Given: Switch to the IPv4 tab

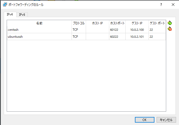Looking at the screenshot, I should pos(10,14).
